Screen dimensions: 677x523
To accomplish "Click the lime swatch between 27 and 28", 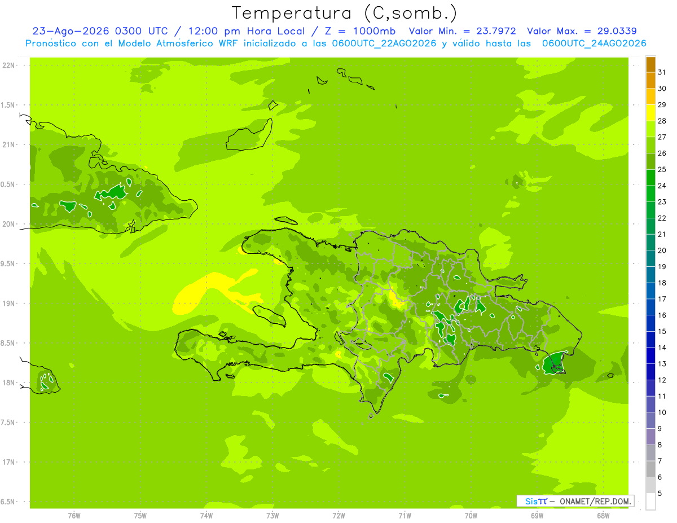I will tap(650, 129).
